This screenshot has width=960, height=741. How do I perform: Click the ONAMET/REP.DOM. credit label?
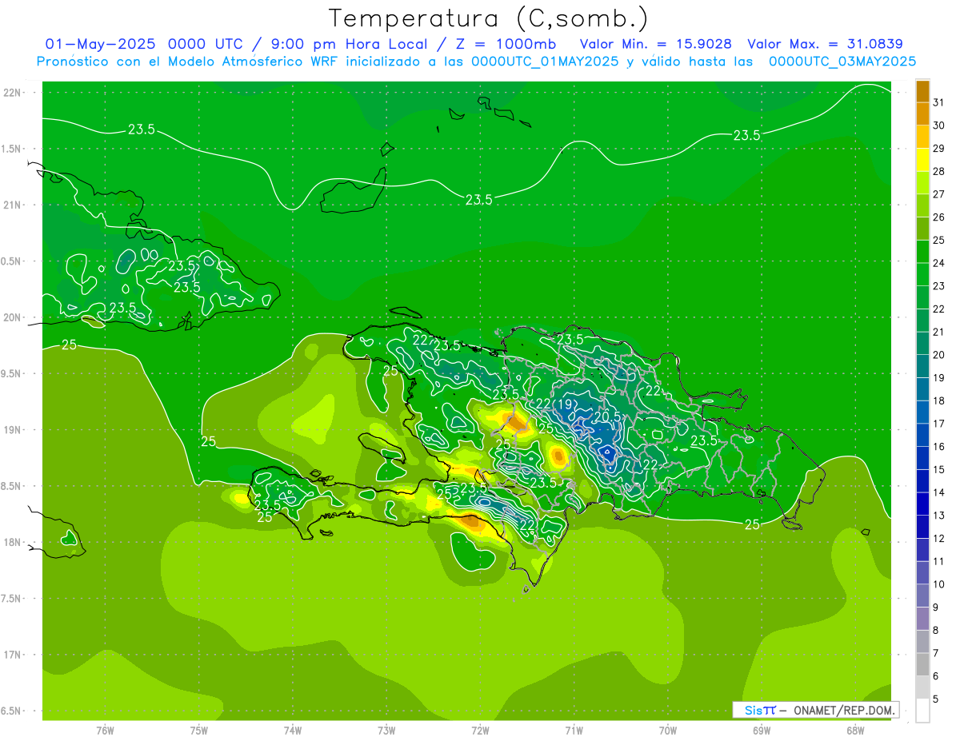click(x=844, y=710)
